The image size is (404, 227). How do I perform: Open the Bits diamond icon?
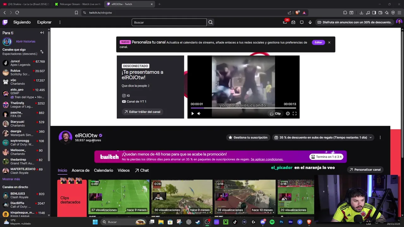tap(310, 22)
